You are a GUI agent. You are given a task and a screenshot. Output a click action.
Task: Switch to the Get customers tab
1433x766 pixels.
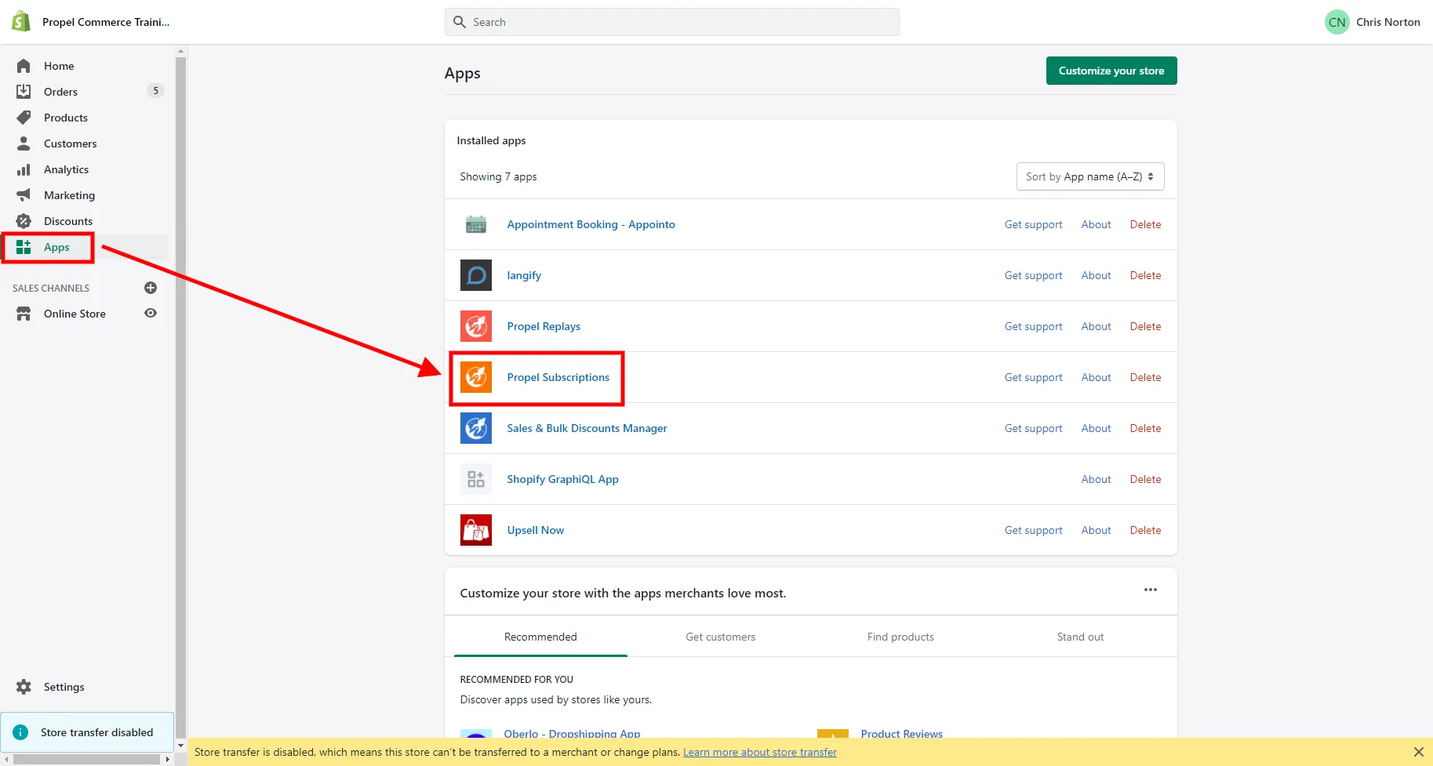click(720, 637)
